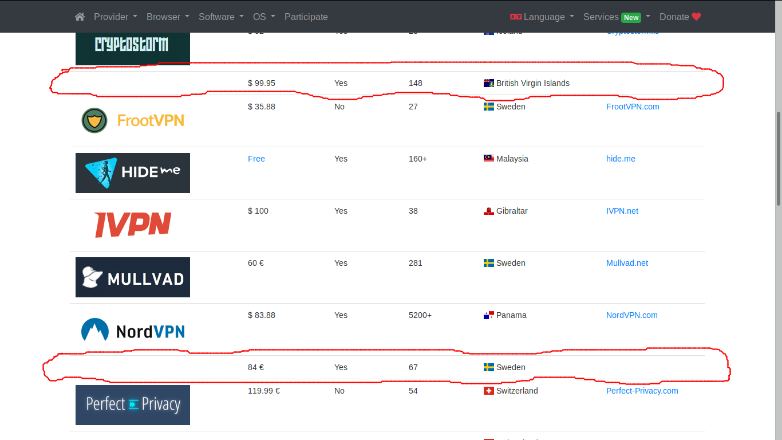This screenshot has width=782, height=440.
Task: Select the $ 99.95 price text
Action: pos(262,83)
